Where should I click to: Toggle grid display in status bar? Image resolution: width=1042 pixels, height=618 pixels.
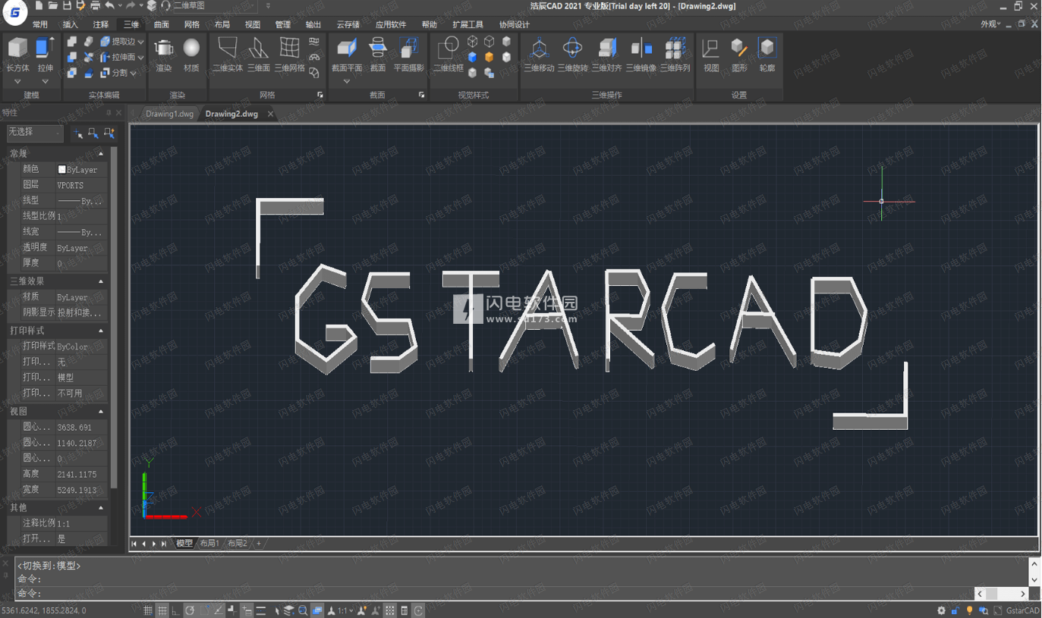pos(162,610)
